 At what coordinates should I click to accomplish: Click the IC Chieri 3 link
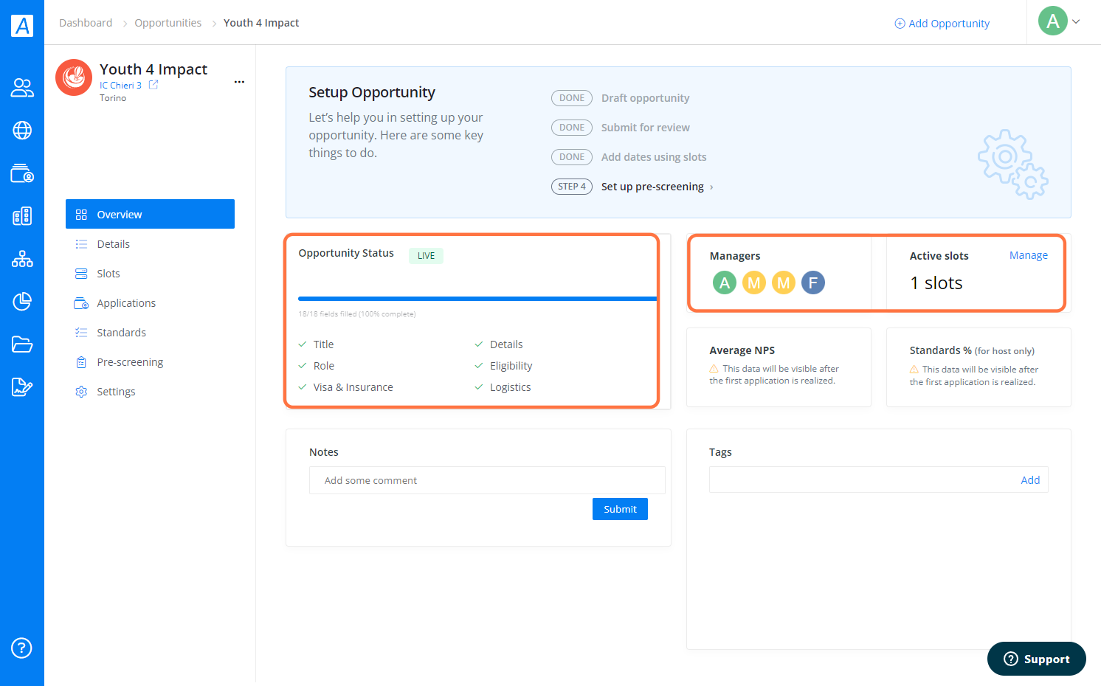click(x=120, y=86)
